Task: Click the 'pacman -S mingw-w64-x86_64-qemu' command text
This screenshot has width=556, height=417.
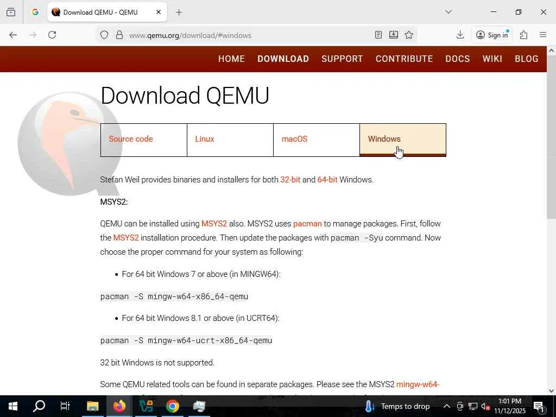Action: (x=174, y=296)
